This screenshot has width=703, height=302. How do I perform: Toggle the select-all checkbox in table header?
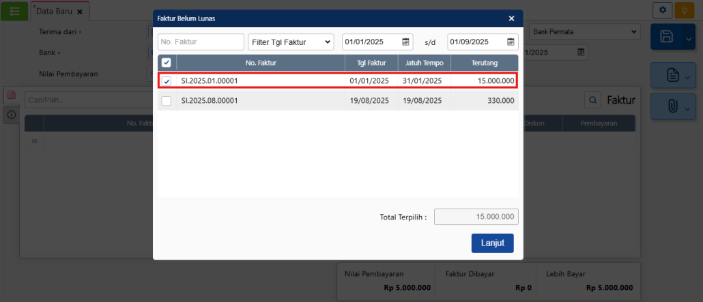point(167,63)
